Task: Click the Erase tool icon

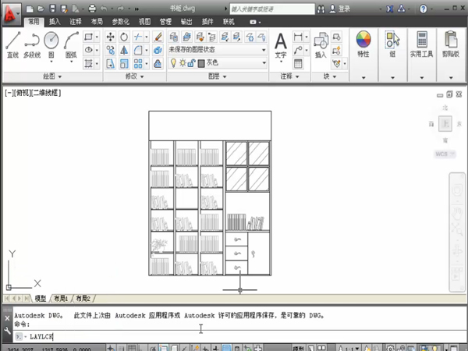Action: 158,37
